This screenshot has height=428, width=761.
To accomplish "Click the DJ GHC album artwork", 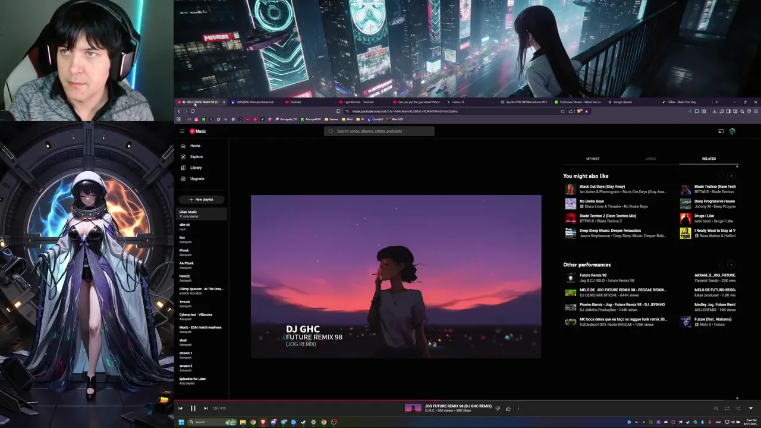I will (396, 276).
